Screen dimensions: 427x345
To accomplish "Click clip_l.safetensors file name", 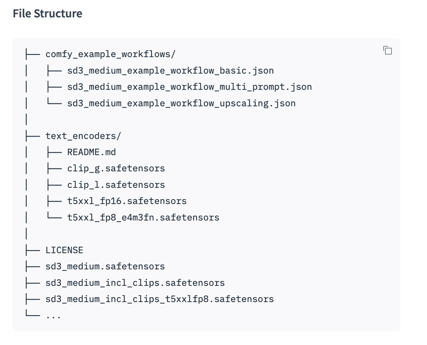I will click(x=116, y=184).
